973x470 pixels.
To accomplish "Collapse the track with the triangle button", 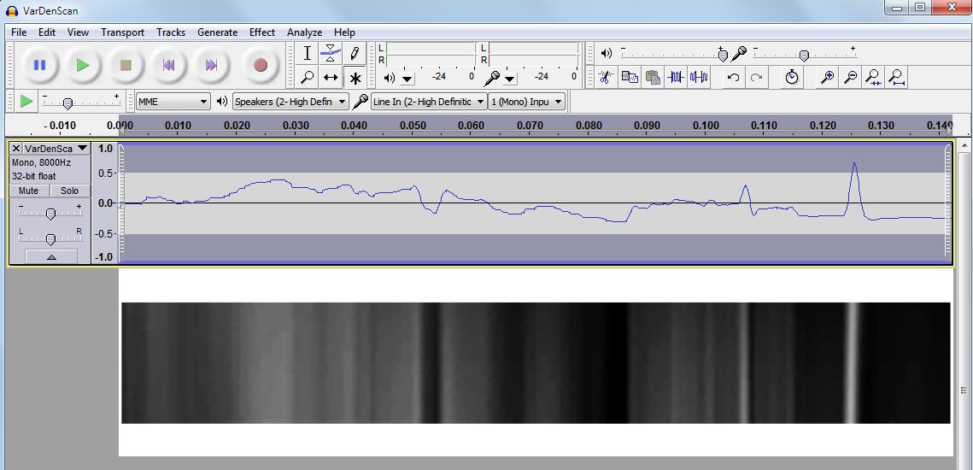I will (51, 256).
